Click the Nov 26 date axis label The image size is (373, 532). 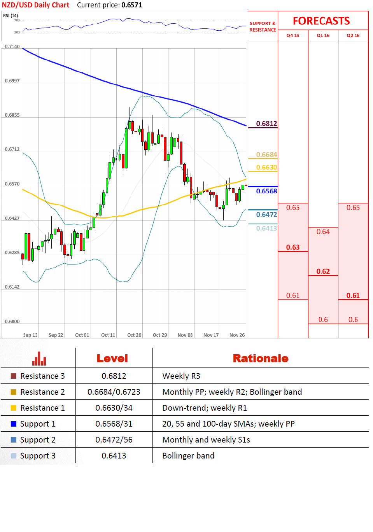click(x=237, y=335)
